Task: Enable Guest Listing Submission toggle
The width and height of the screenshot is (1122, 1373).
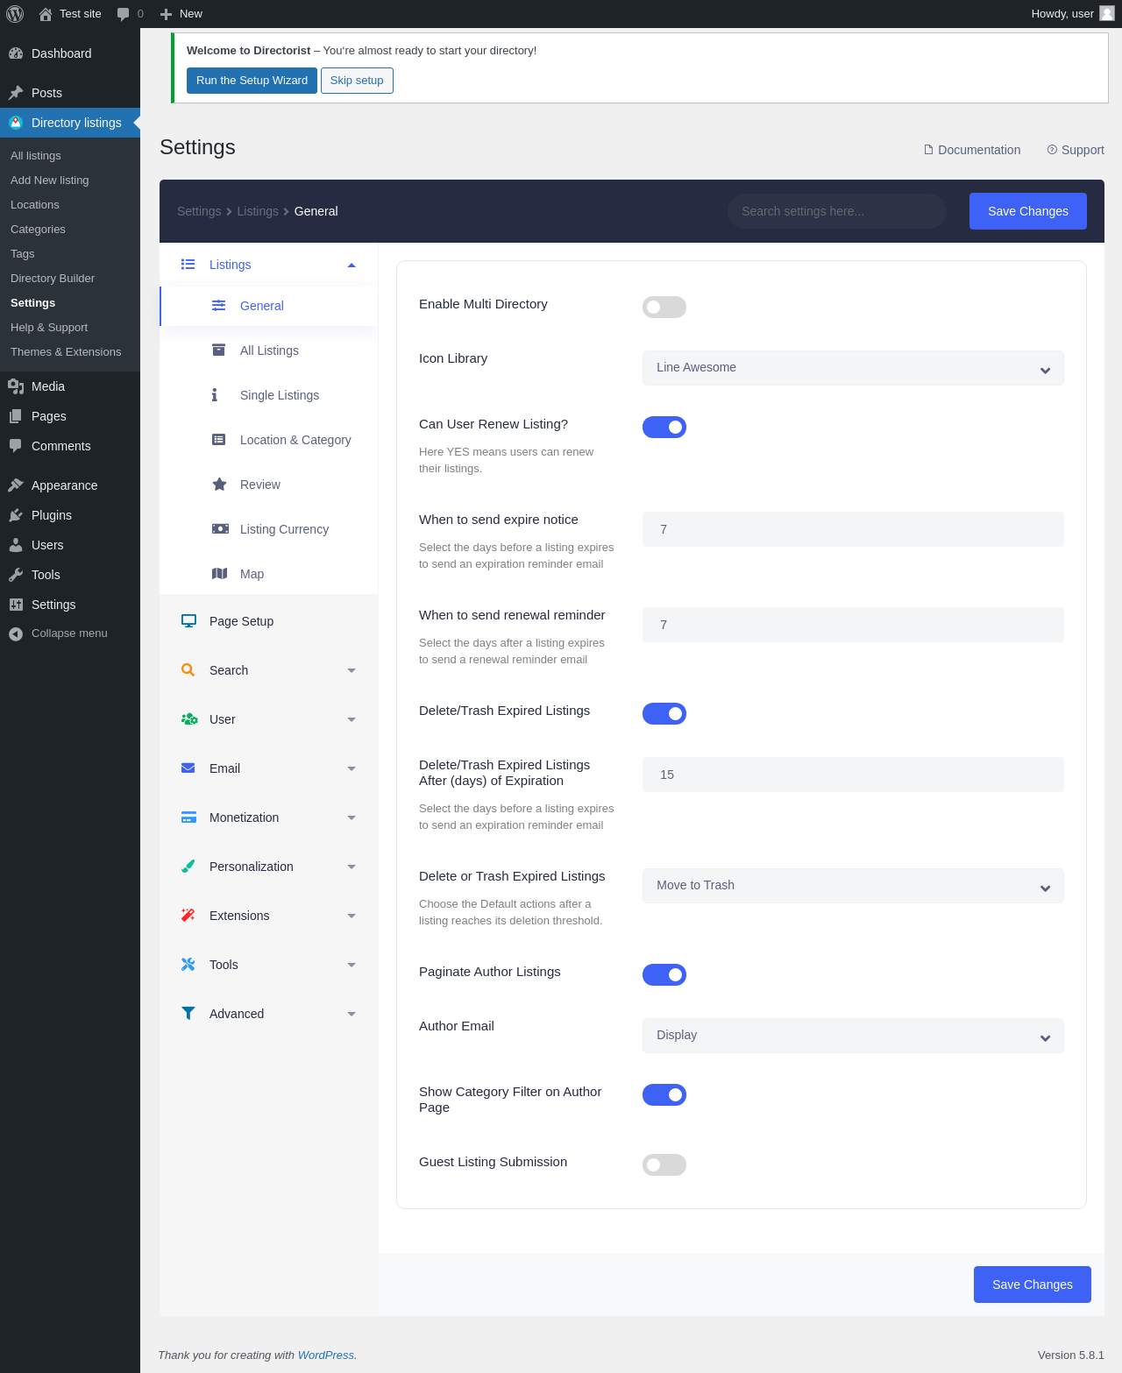Action: (664, 1165)
